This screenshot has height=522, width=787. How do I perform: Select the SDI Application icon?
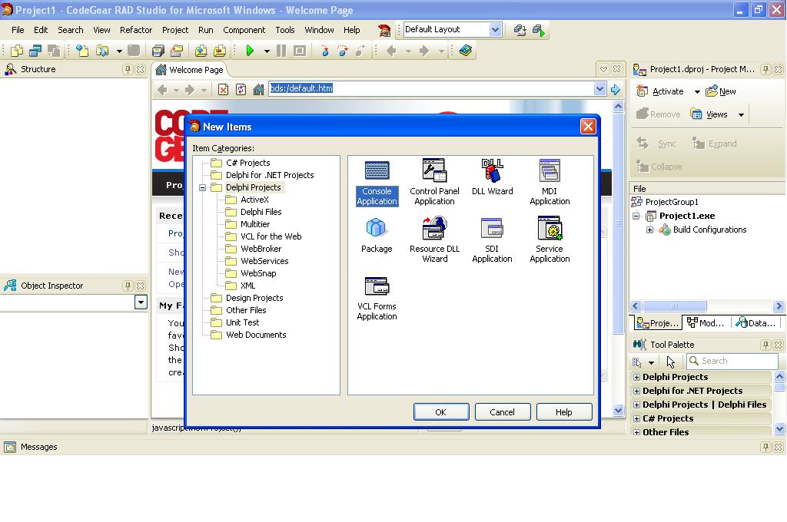click(492, 228)
